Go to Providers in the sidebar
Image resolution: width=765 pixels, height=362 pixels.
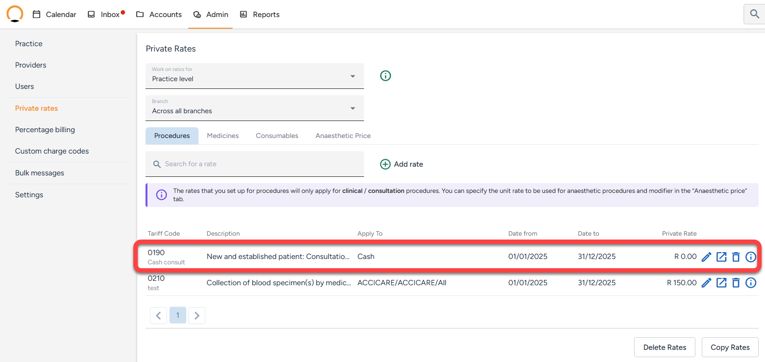pos(31,65)
